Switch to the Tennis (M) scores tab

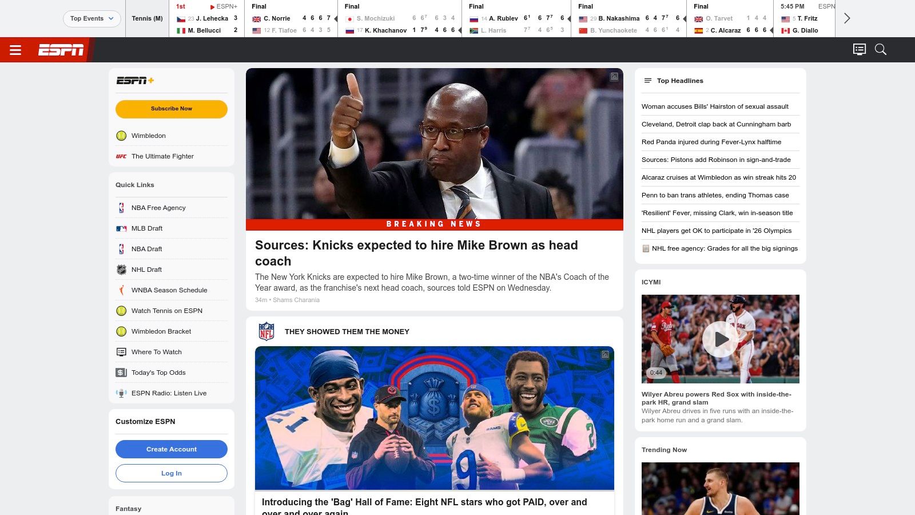[x=146, y=18]
